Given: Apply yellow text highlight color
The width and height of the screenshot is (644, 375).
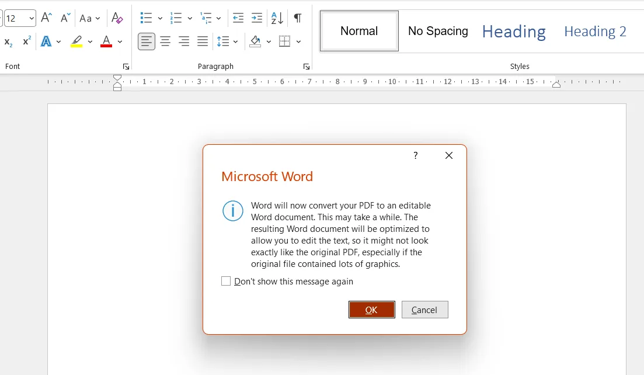Looking at the screenshot, I should tap(76, 41).
